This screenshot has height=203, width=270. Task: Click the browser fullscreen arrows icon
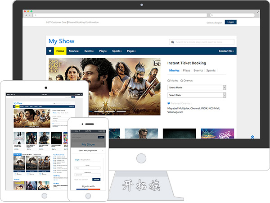[258, 12]
